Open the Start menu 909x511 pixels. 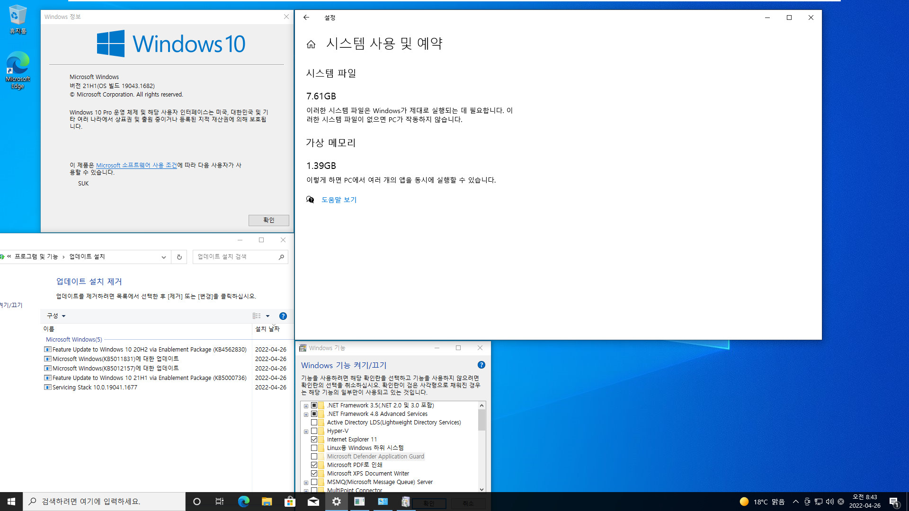(11, 502)
